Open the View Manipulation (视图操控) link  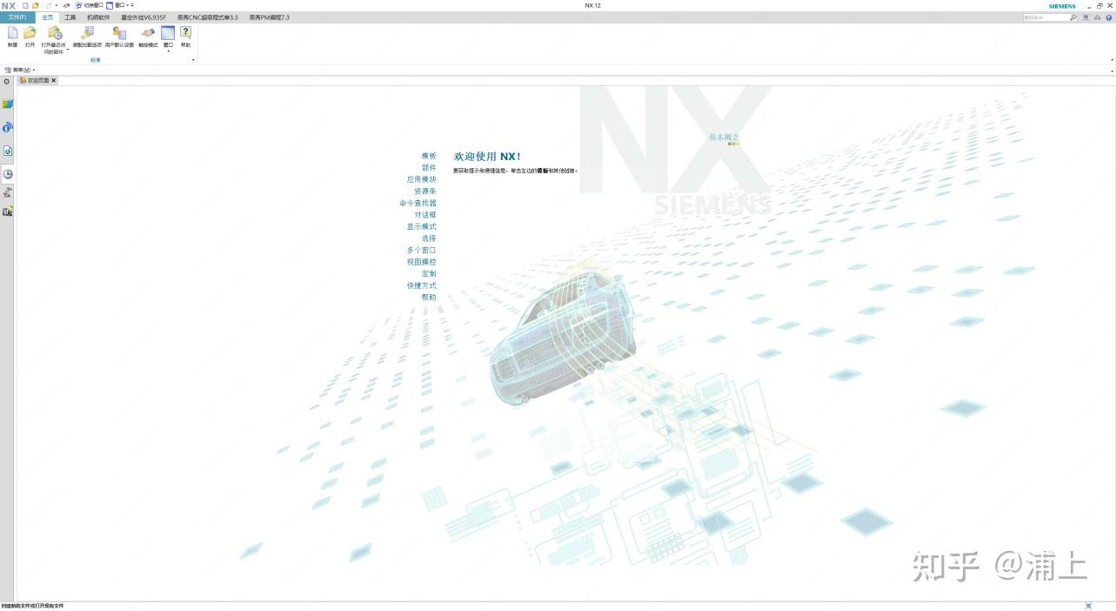click(x=422, y=262)
